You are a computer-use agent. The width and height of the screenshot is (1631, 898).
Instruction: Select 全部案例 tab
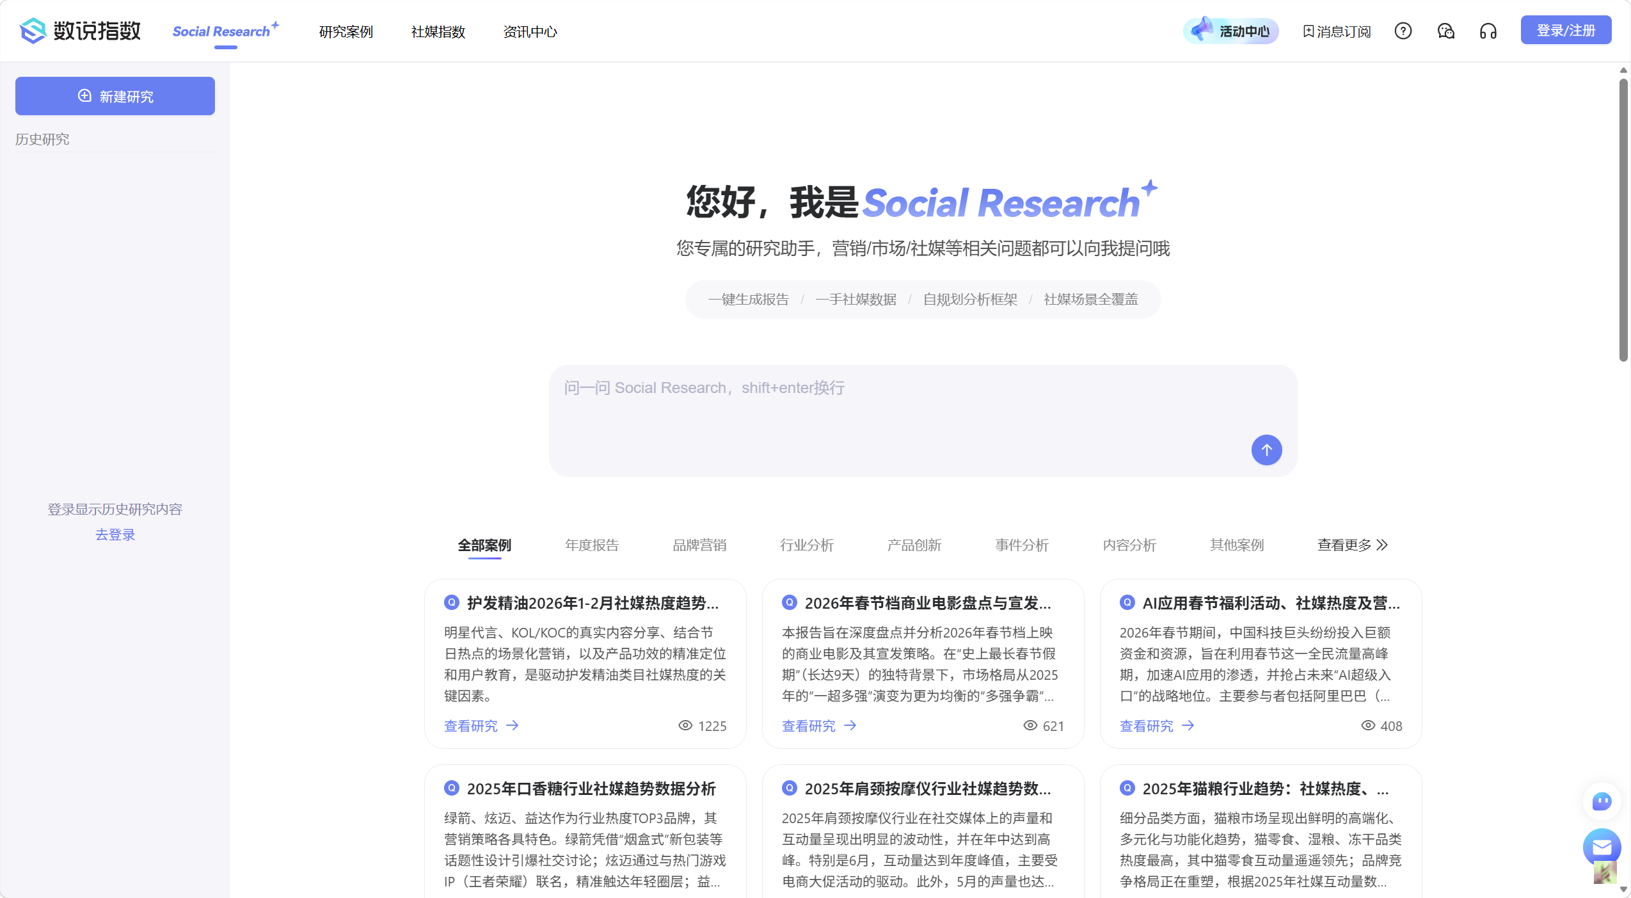[x=484, y=545]
